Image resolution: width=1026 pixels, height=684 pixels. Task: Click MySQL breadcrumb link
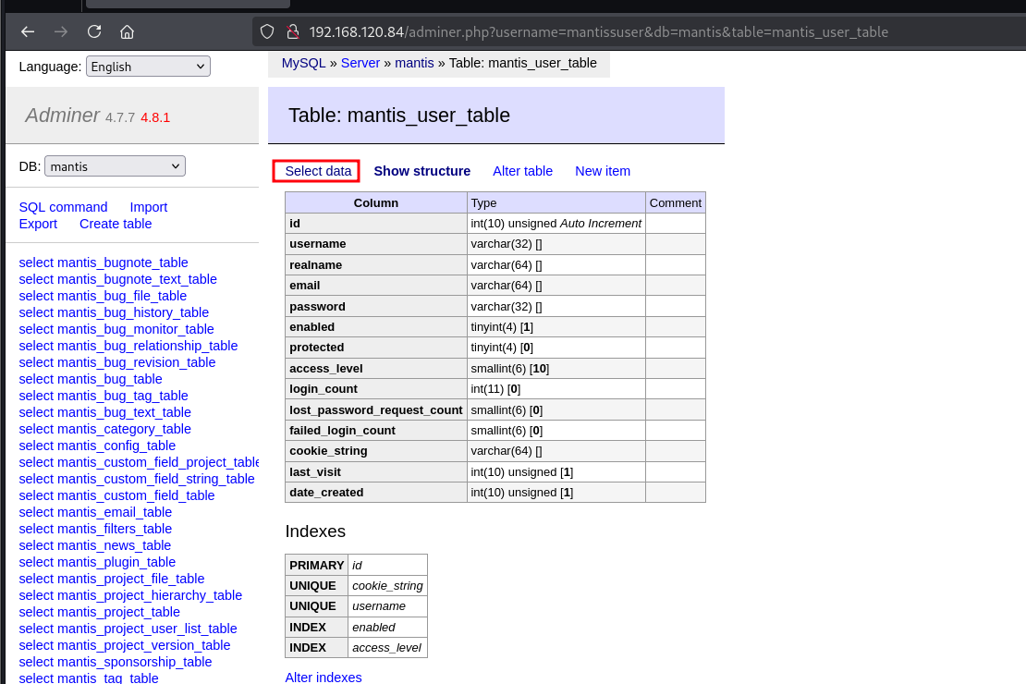(x=303, y=63)
